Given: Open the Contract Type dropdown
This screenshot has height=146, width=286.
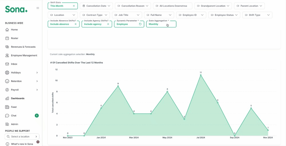Looking at the screenshot, I should (95, 15).
